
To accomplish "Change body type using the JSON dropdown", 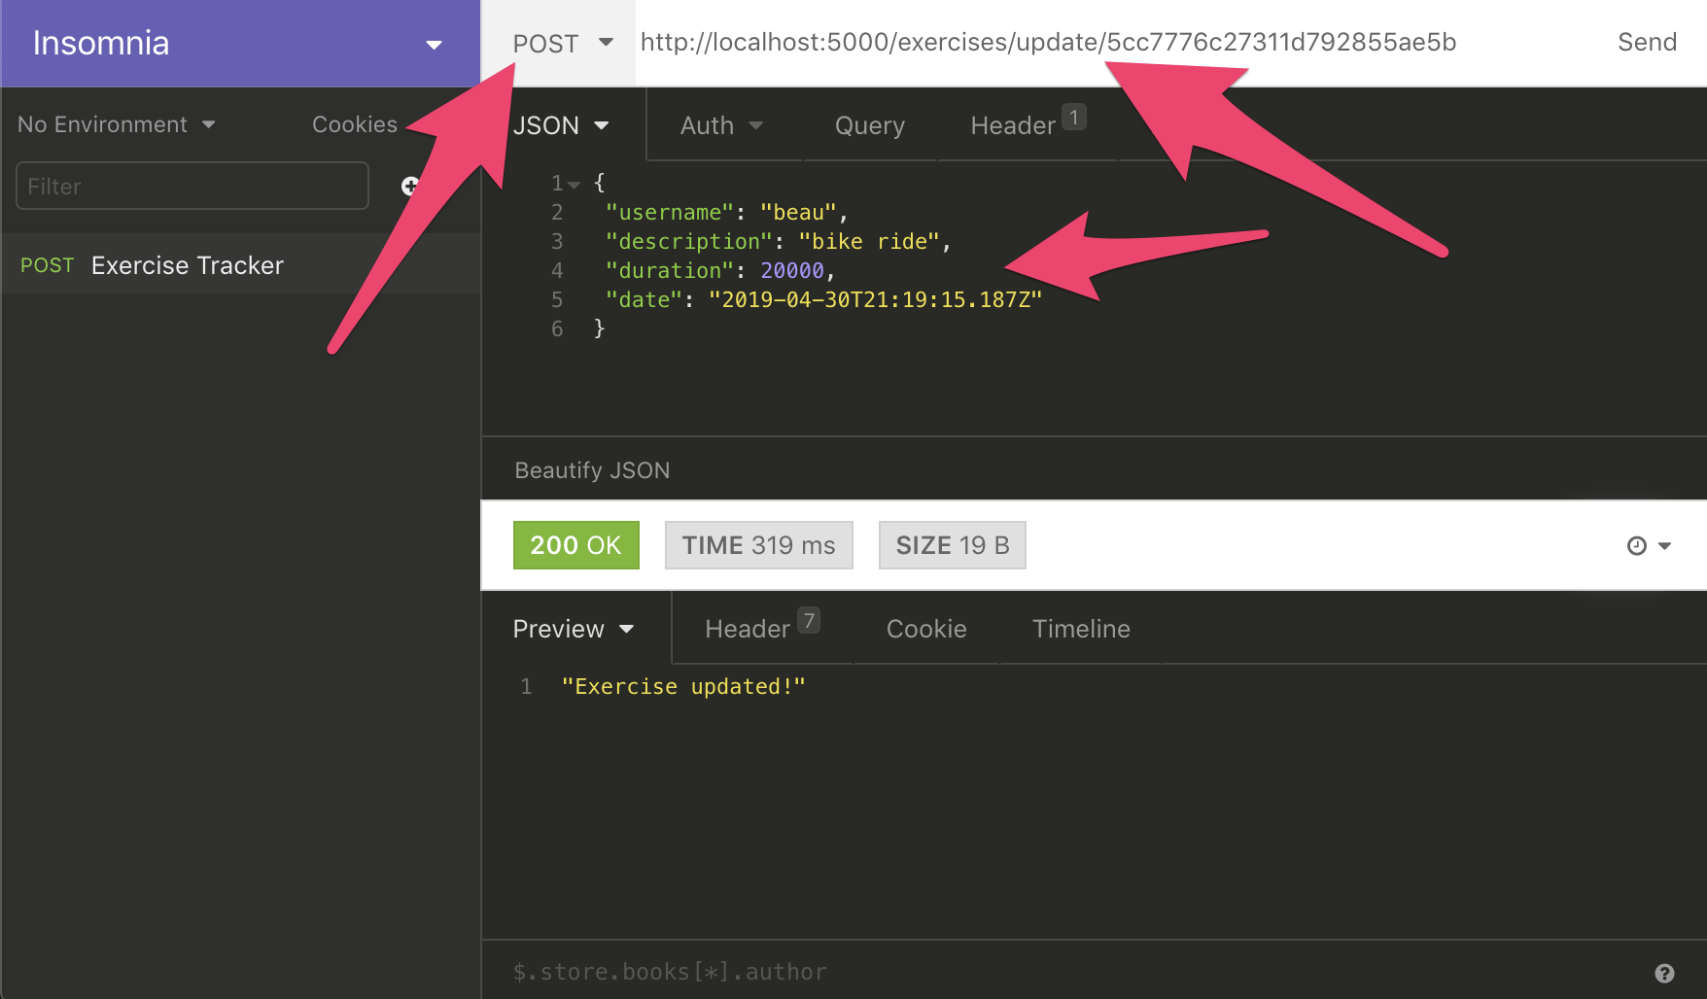I will pos(562,124).
